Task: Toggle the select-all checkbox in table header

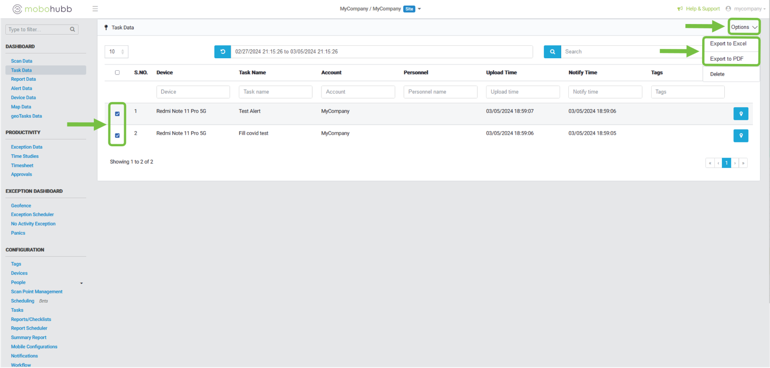Action: pos(117,73)
